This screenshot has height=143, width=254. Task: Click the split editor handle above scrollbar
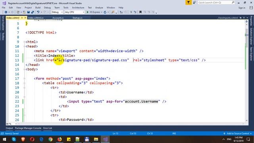click(x=246, y=21)
